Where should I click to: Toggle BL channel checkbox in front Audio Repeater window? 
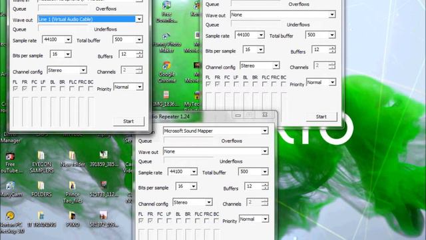click(178, 221)
